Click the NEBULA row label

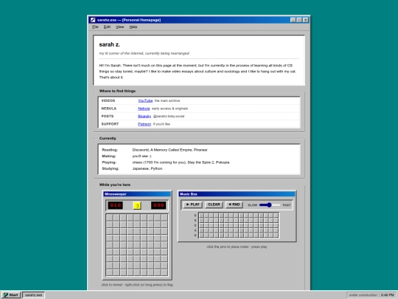tap(109, 109)
